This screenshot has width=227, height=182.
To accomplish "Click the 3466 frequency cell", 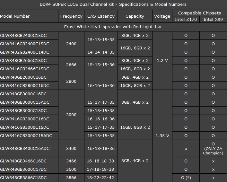I will pos(71,161).
